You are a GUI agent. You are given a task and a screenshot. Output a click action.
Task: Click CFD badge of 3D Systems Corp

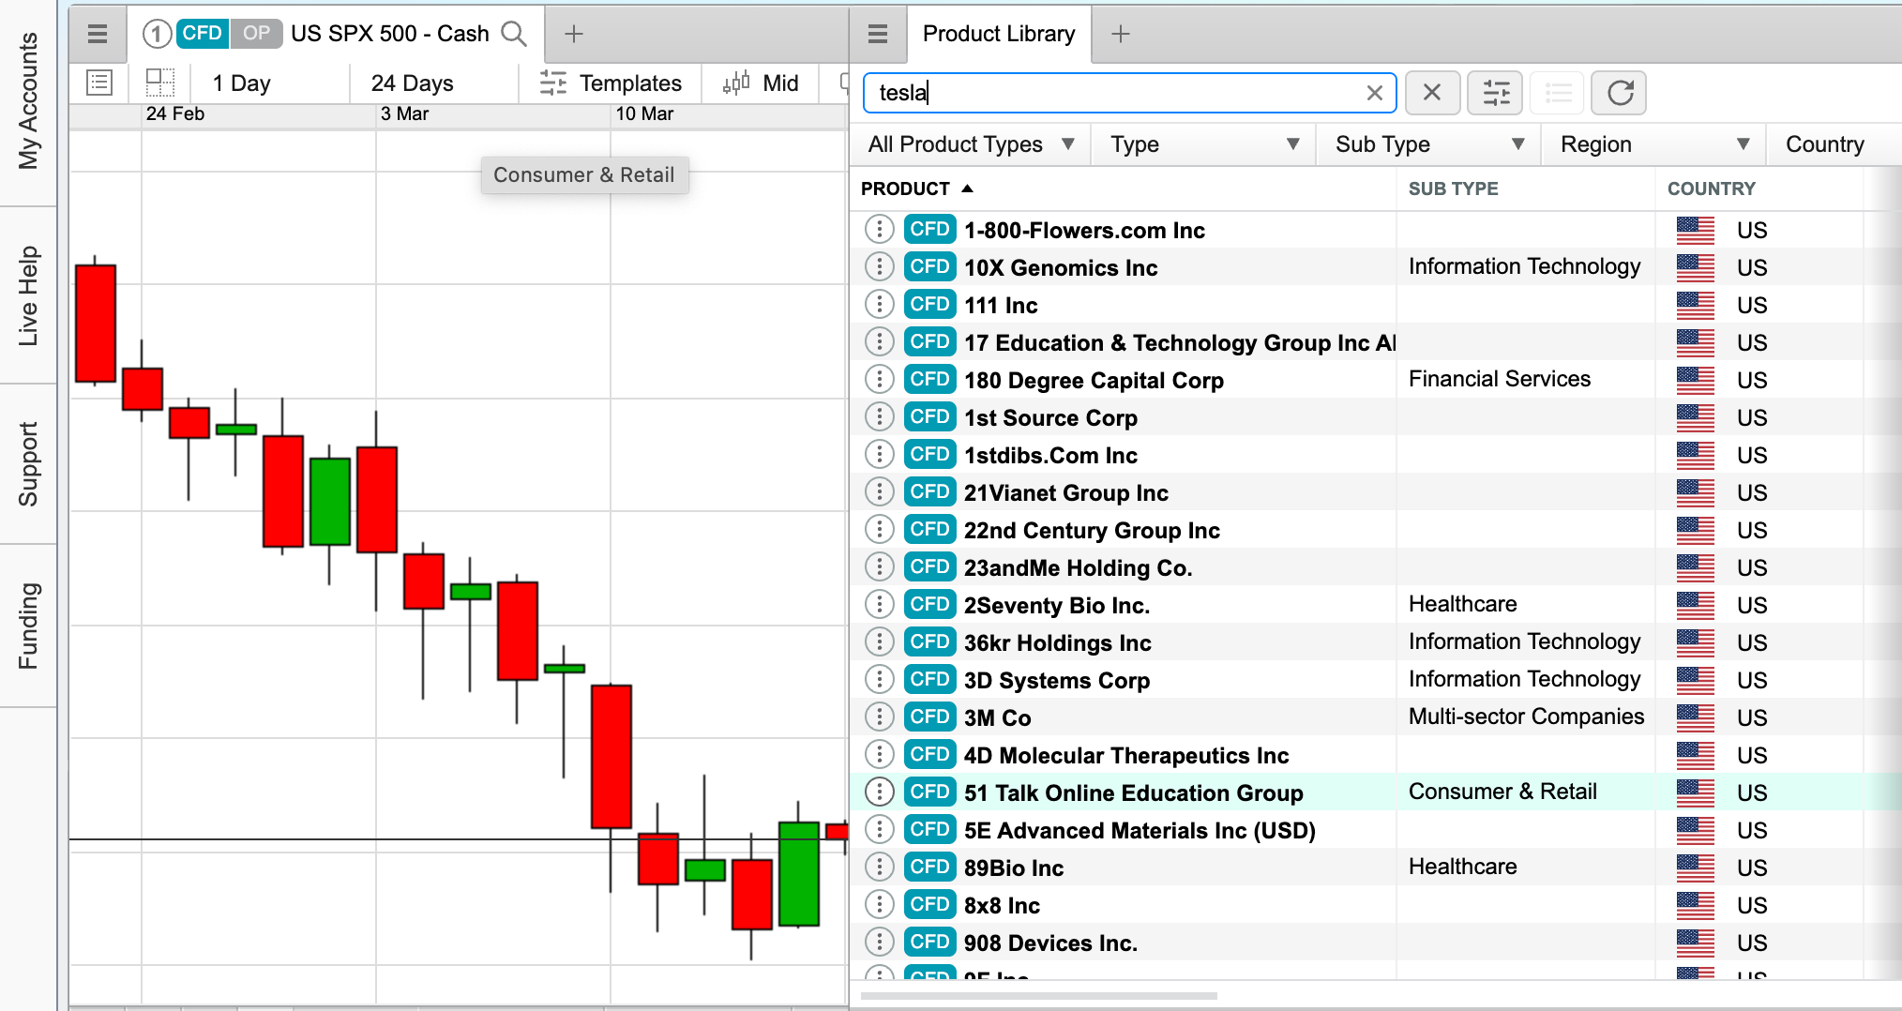pyautogui.click(x=929, y=679)
